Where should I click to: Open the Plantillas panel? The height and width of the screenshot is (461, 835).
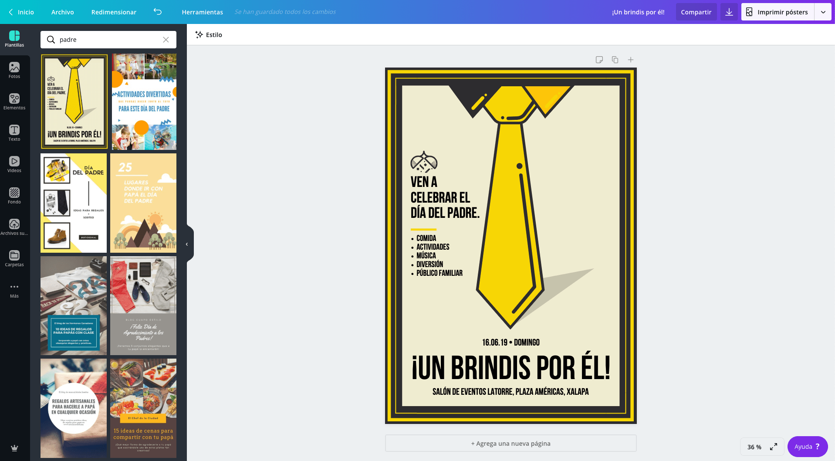coord(14,39)
